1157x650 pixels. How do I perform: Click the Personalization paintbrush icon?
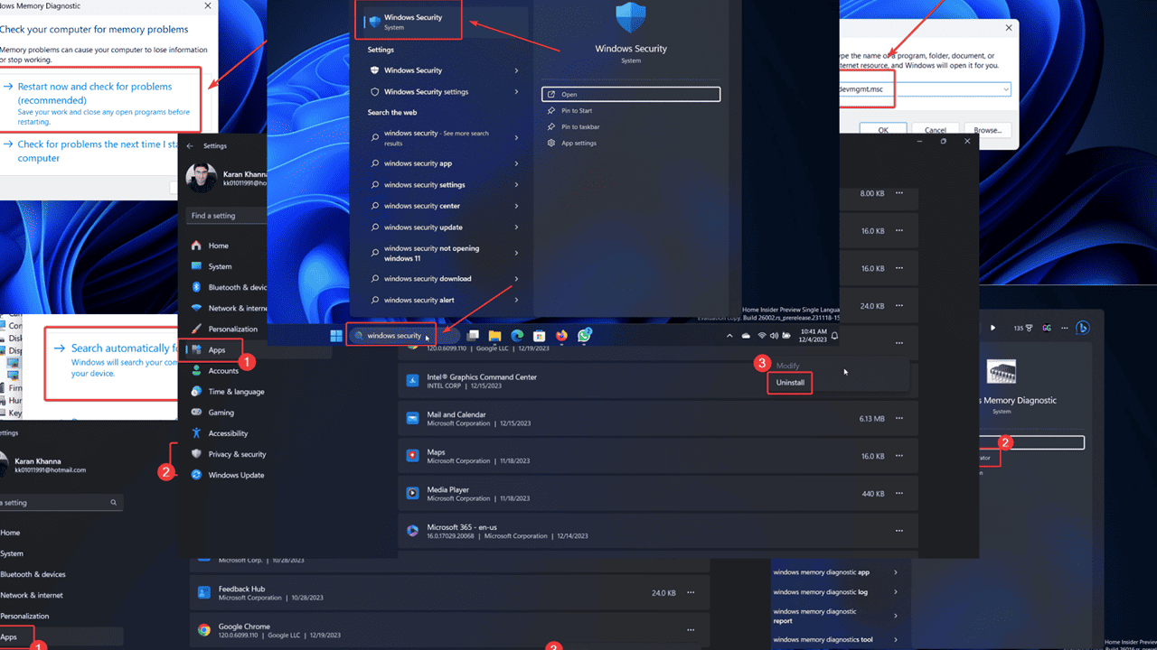point(196,329)
